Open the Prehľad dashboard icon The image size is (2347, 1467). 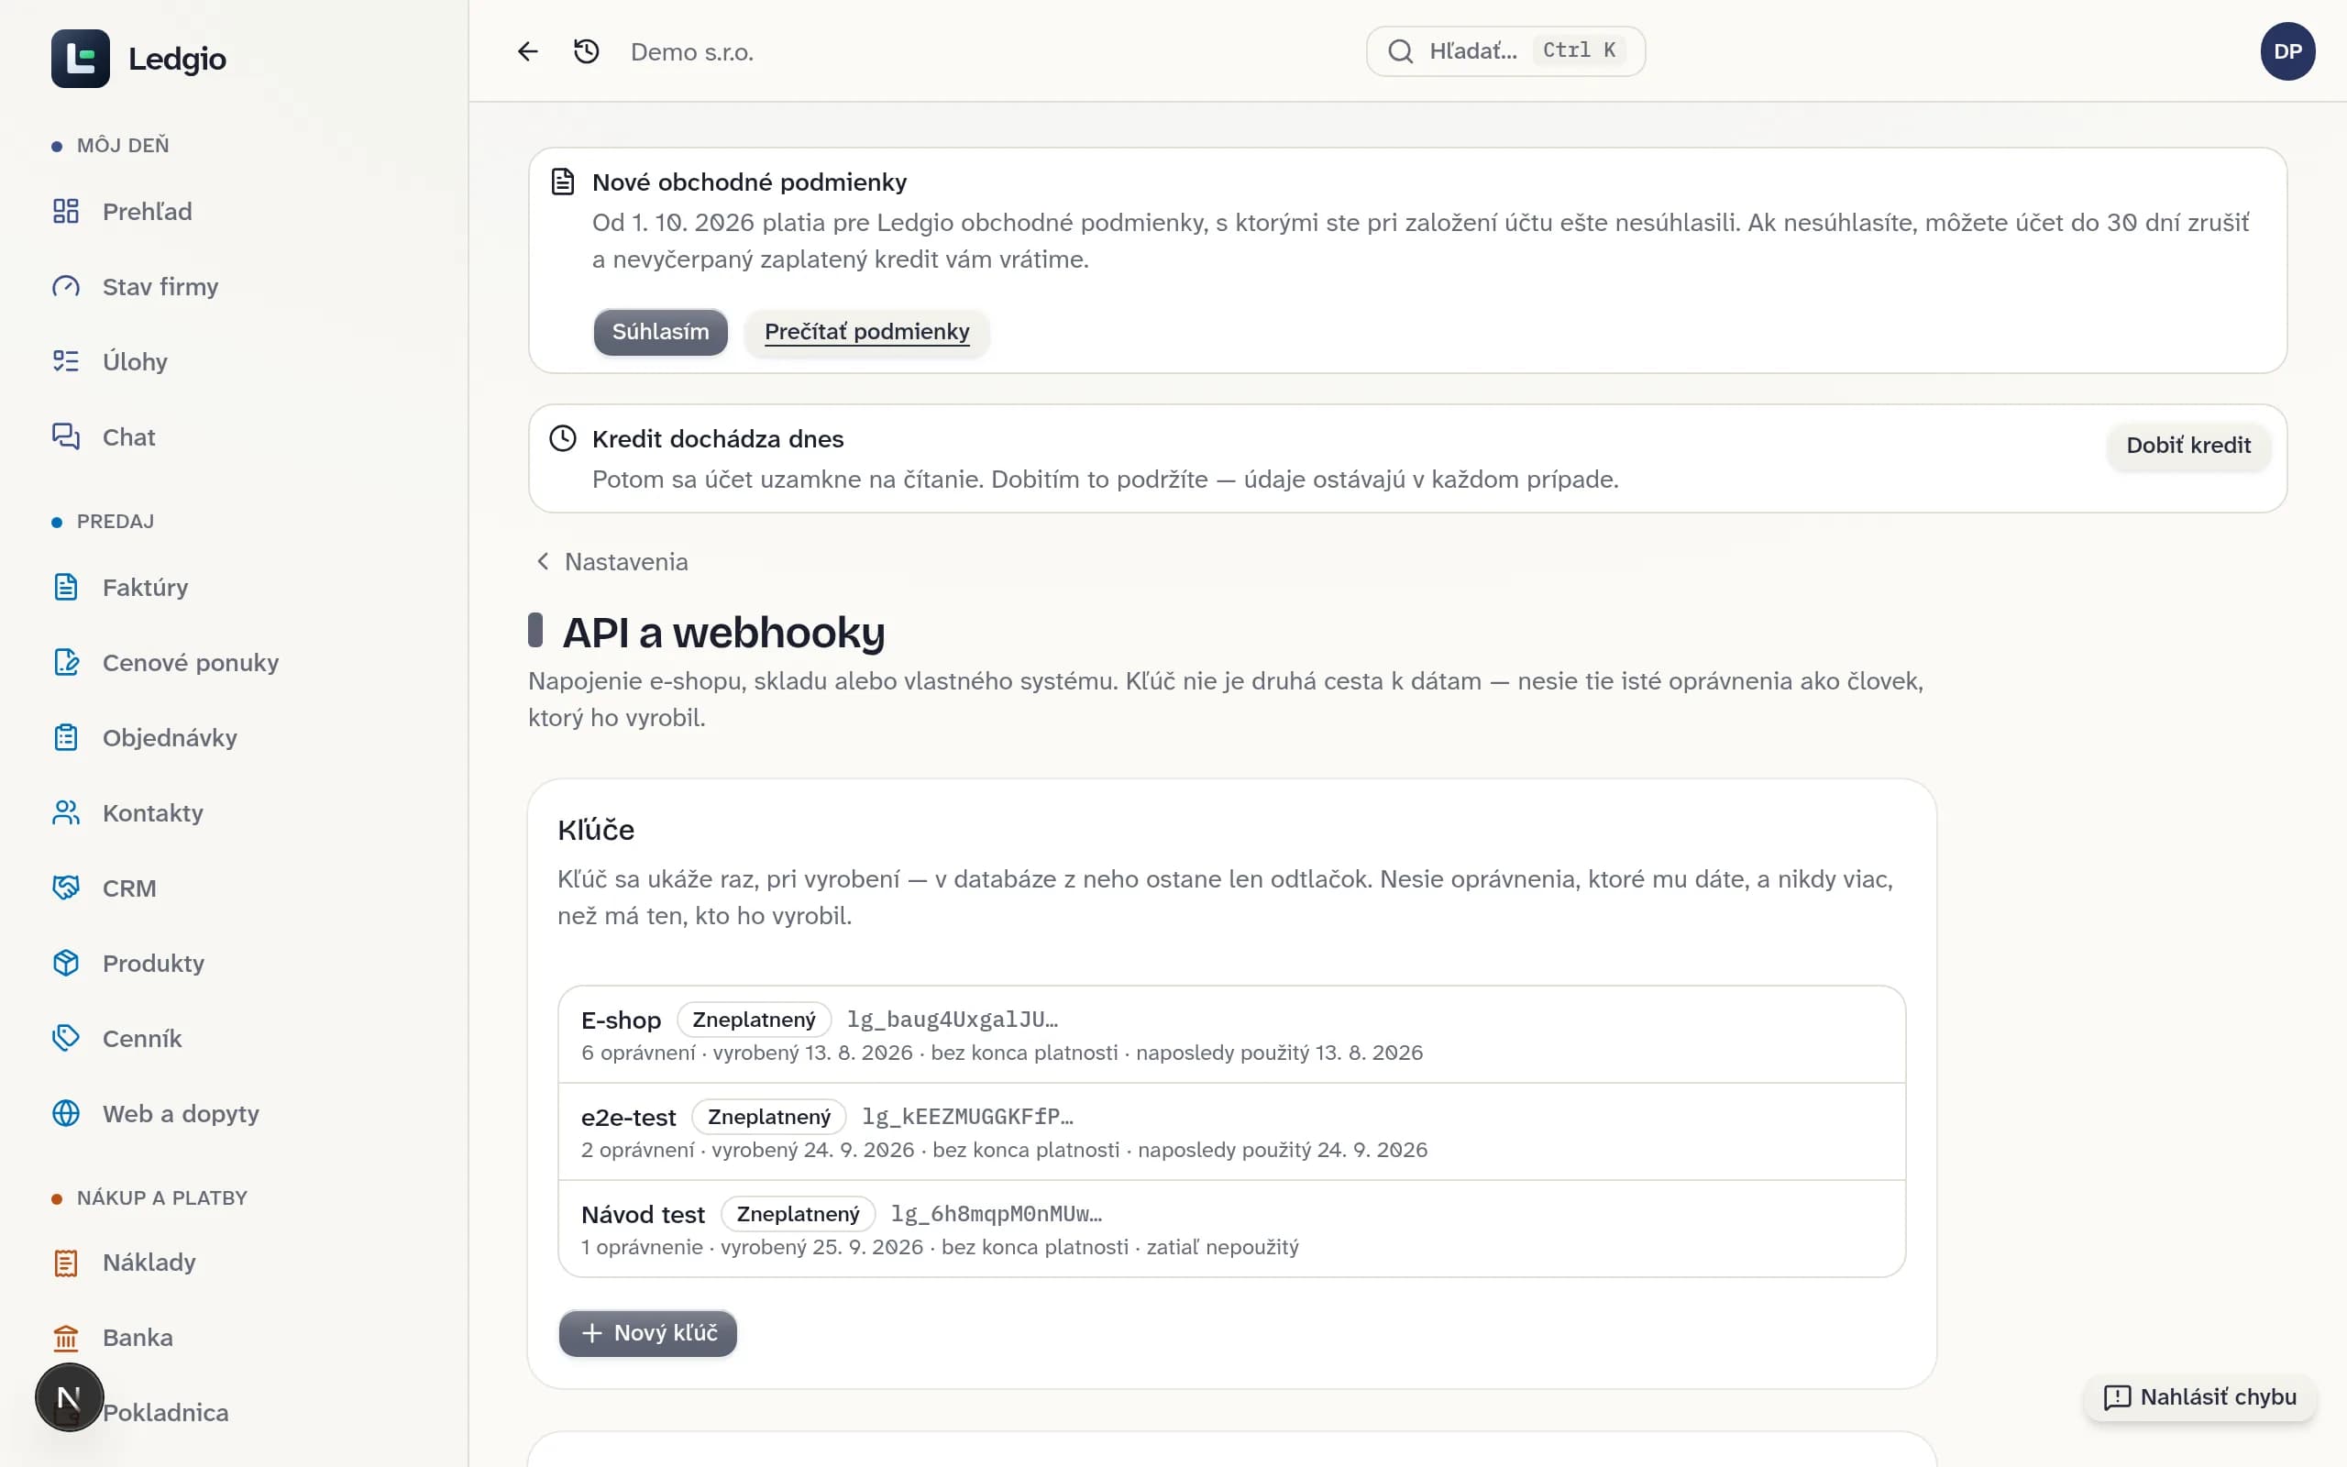coord(66,212)
